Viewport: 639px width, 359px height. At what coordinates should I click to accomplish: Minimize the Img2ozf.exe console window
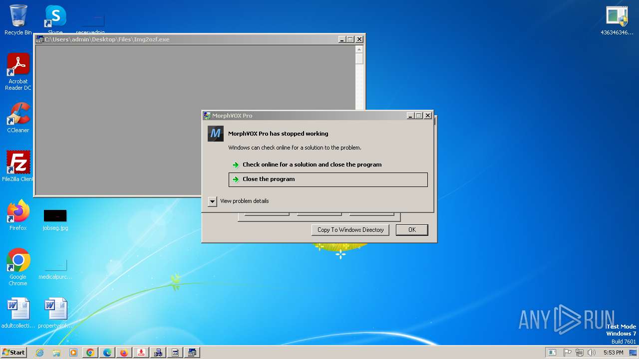342,39
